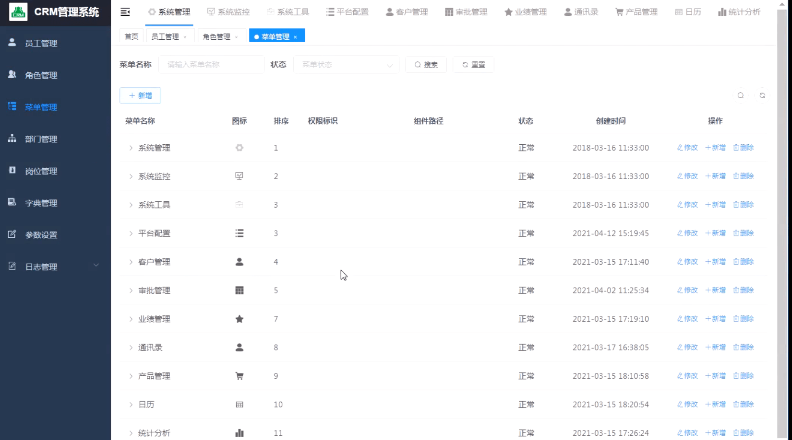The image size is (792, 440).
Task: Expand the 业绩管理 row
Action: click(x=131, y=319)
